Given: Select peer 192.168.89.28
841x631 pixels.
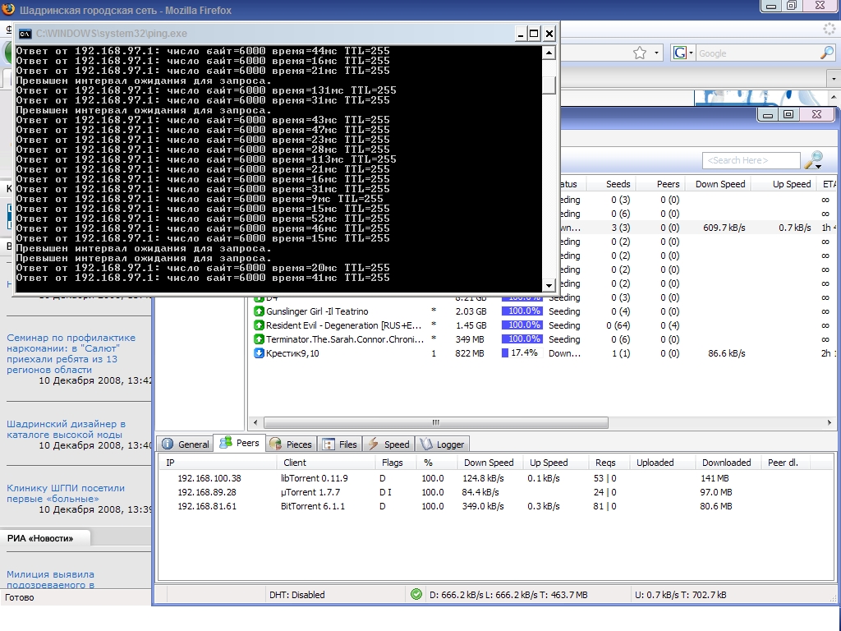Looking at the screenshot, I should pyautogui.click(x=206, y=492).
